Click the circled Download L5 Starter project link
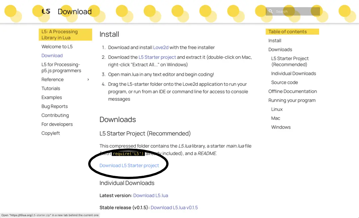 click(129, 165)
